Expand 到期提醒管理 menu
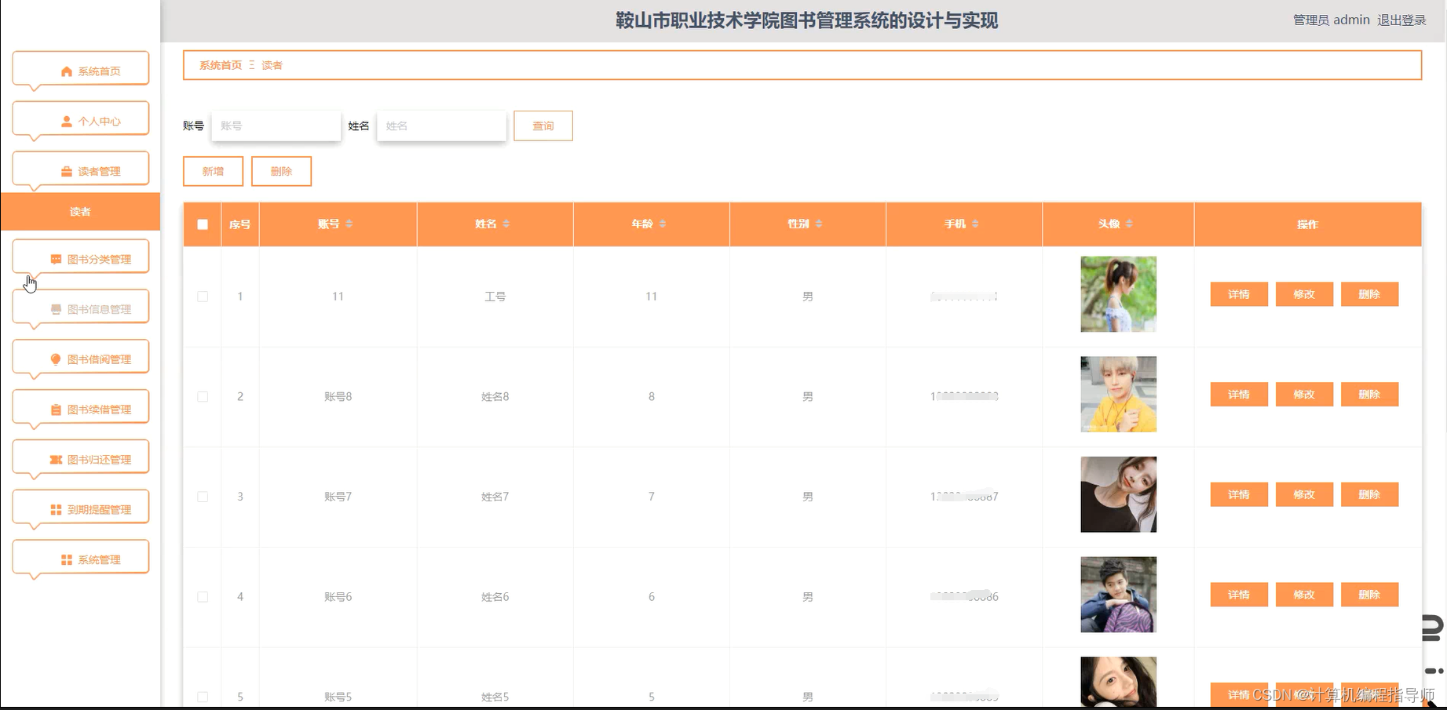1447x710 pixels. tap(81, 509)
